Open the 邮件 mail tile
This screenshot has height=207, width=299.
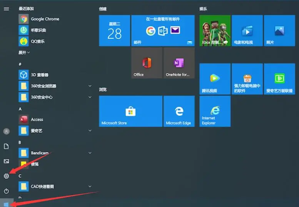pos(163,30)
